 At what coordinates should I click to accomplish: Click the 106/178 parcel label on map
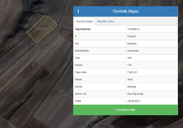tap(42, 29)
